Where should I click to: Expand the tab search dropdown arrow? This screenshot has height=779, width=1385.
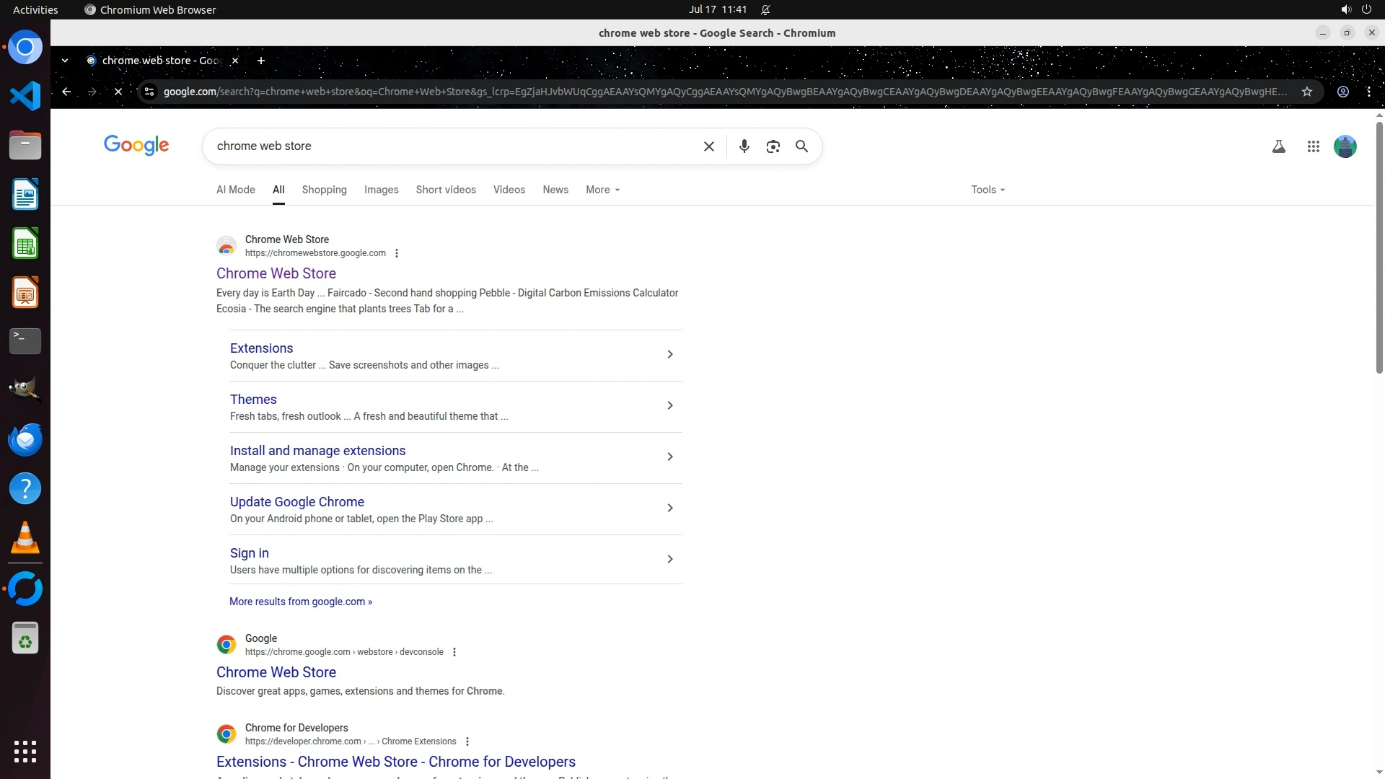pos(65,61)
